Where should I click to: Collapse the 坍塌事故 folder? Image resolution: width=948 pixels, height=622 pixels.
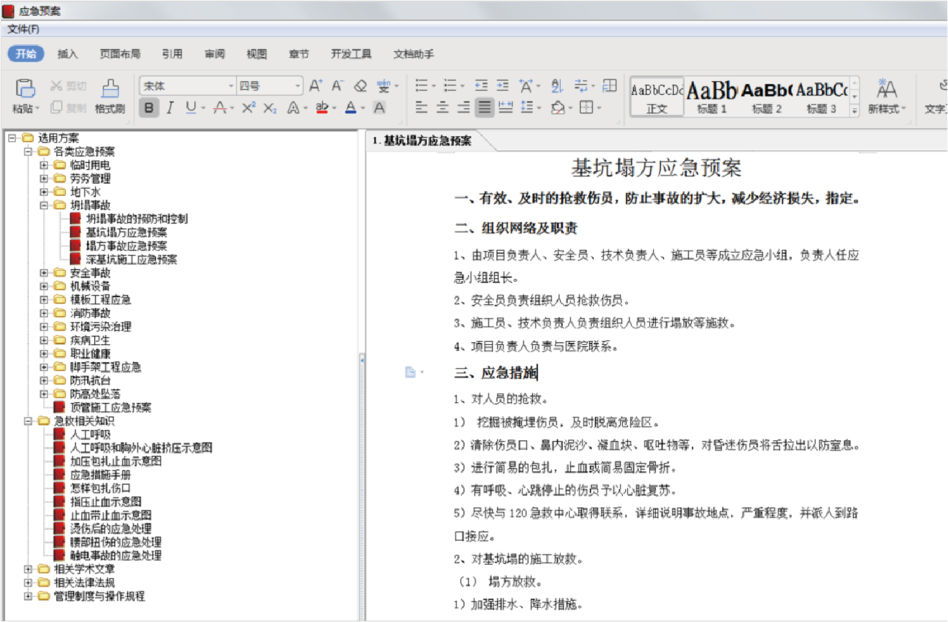point(44,206)
